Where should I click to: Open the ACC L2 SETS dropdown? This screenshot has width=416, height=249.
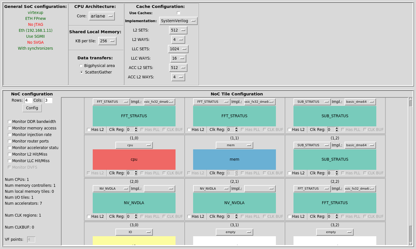point(178,68)
